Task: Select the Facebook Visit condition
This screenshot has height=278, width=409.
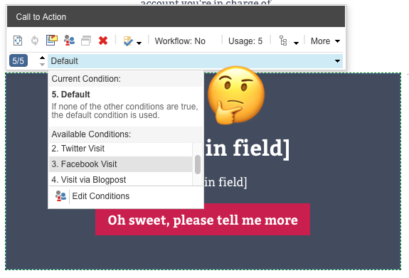Action: (x=120, y=164)
